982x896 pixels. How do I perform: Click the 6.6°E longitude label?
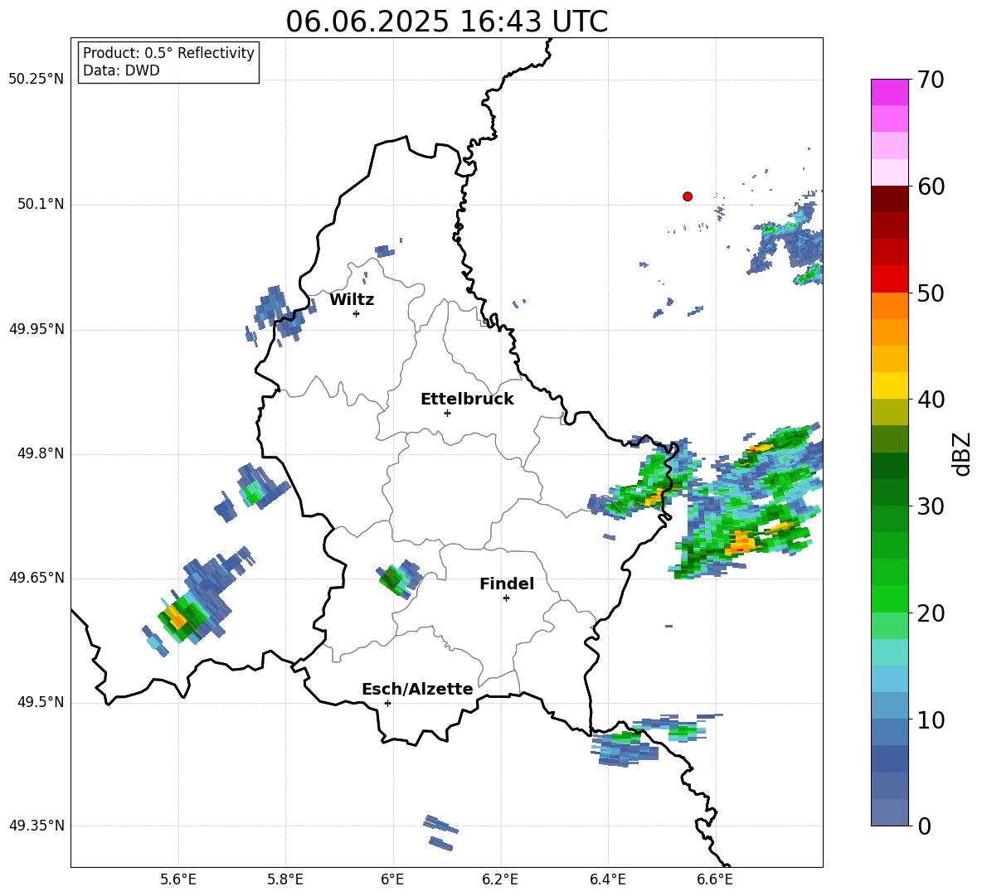715,879
